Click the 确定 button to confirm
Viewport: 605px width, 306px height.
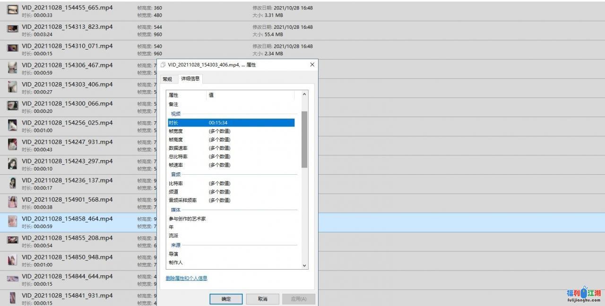point(226,298)
